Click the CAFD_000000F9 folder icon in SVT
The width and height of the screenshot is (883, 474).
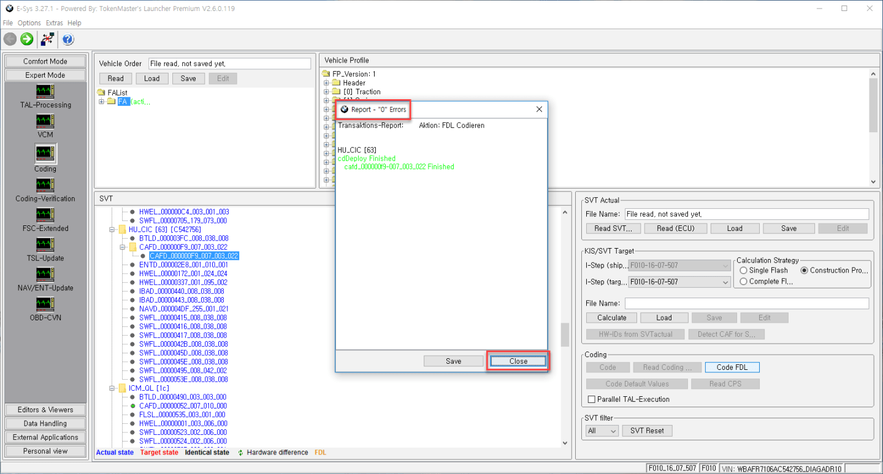132,247
